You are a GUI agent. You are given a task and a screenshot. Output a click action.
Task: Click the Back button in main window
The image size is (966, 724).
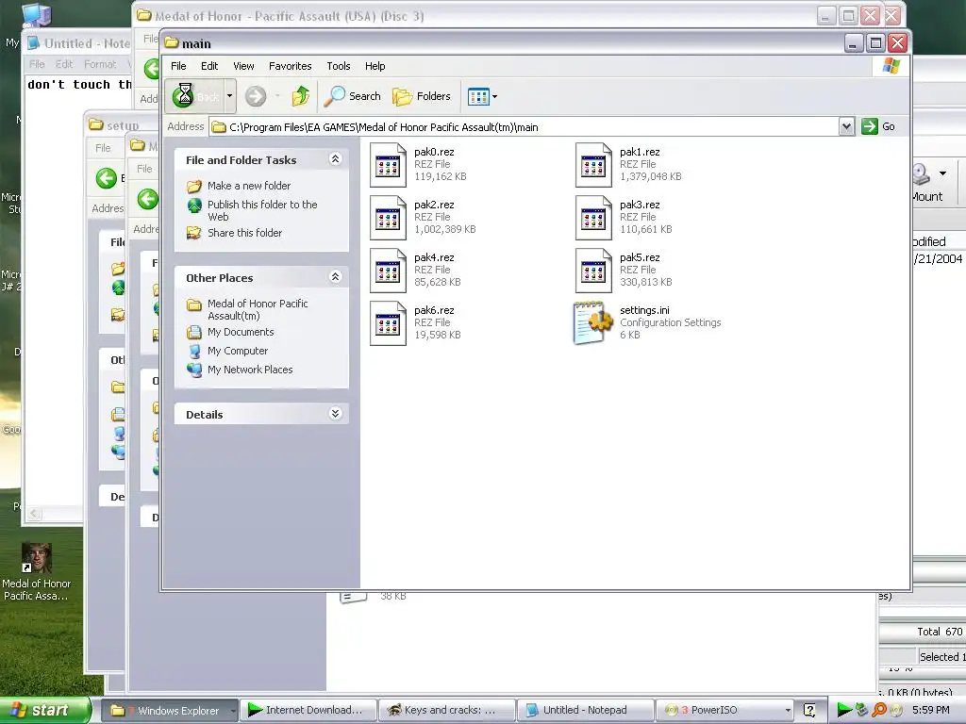tap(194, 96)
